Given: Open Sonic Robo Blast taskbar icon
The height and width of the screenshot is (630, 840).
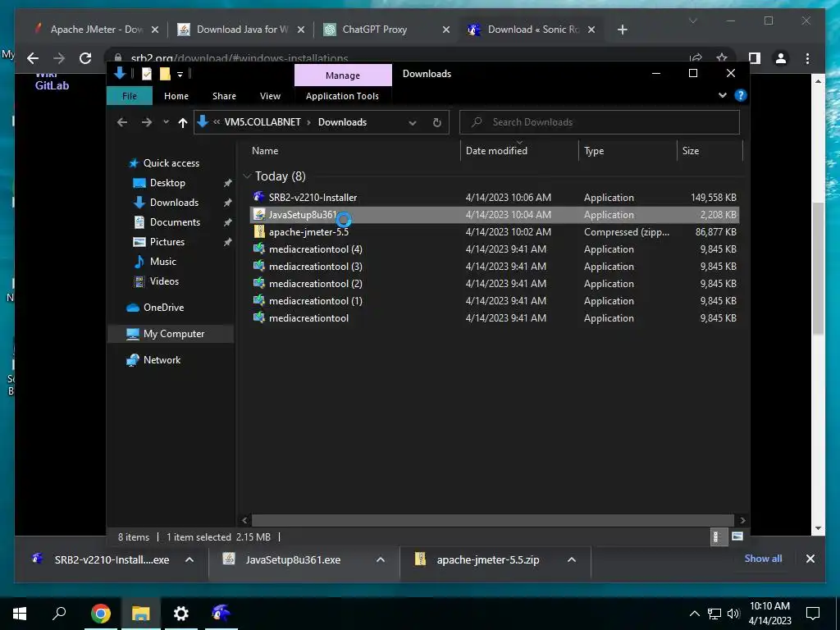Looking at the screenshot, I should pos(221,613).
